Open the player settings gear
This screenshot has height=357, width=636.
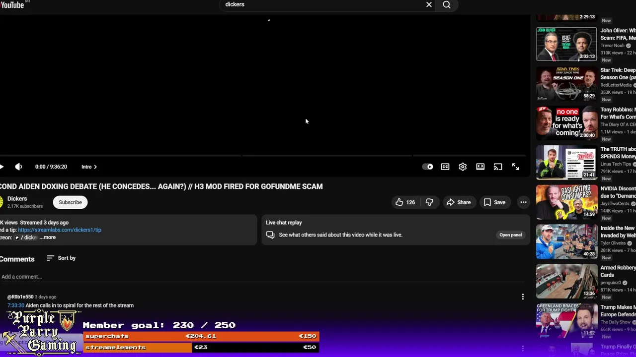(463, 167)
